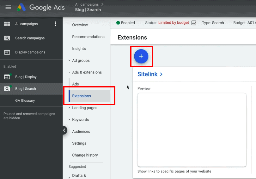
Task: Click the Type: Search label
Action: pyautogui.click(x=213, y=23)
